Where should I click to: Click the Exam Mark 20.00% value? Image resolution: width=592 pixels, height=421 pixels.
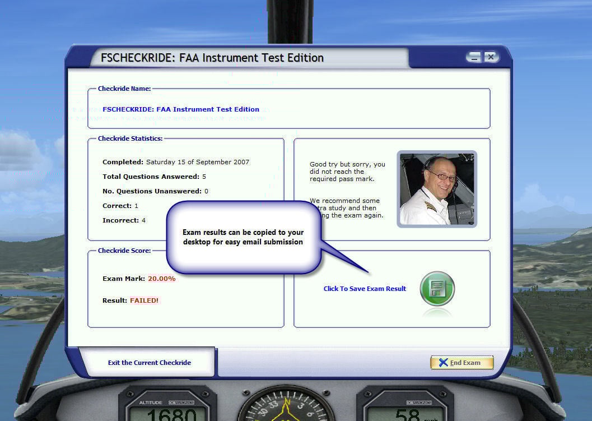(162, 279)
